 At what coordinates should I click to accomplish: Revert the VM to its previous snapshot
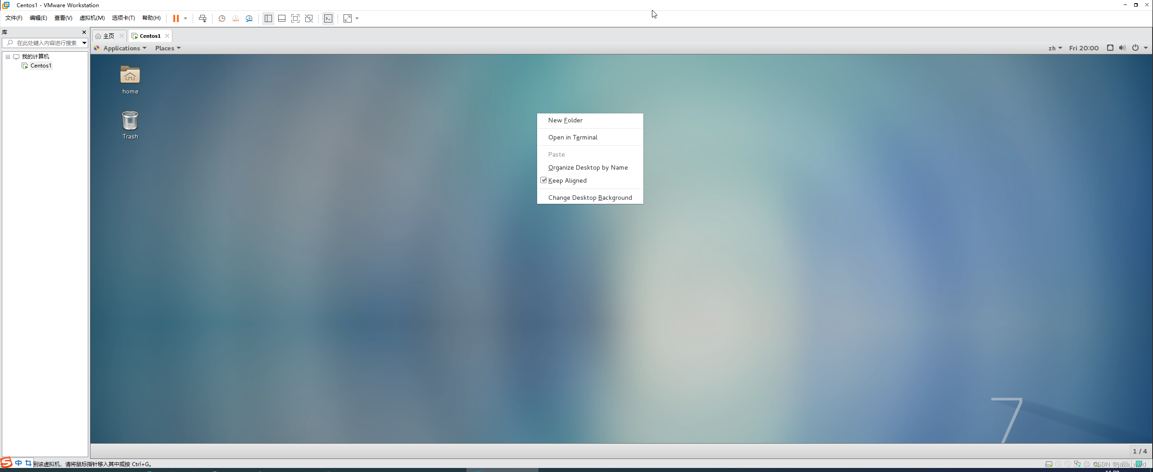[235, 18]
